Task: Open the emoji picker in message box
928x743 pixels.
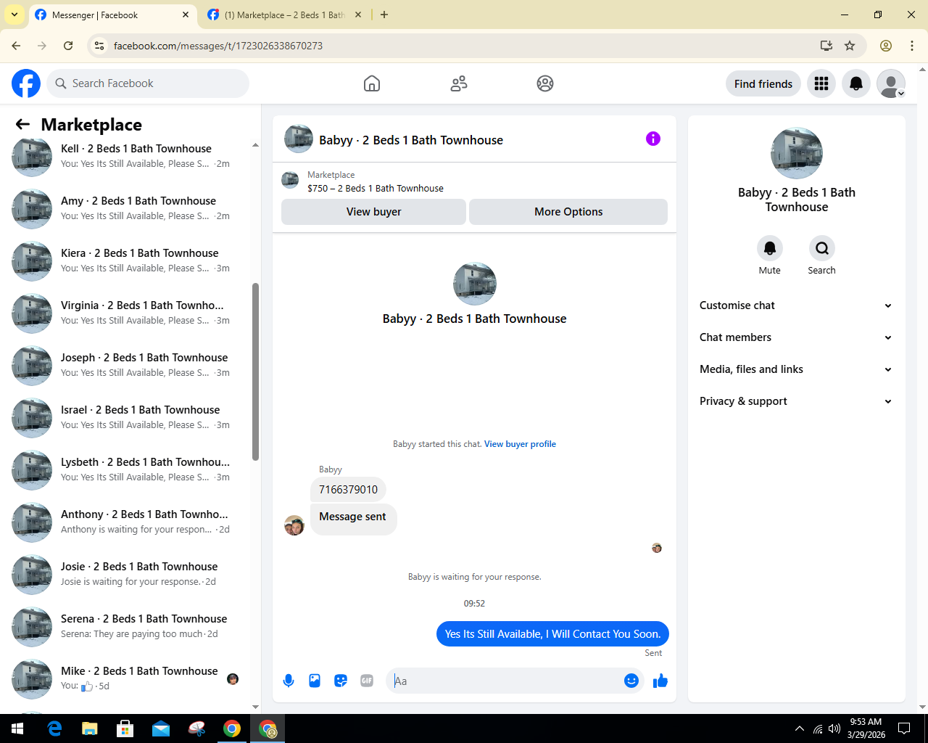Action: coord(631,681)
